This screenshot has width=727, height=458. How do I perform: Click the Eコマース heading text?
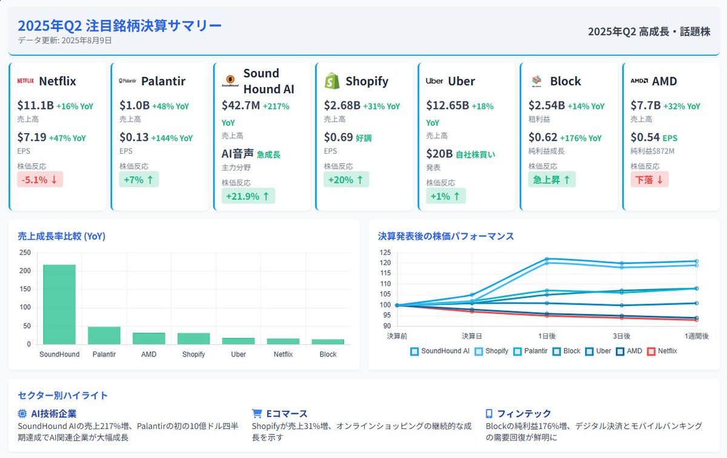pyautogui.click(x=287, y=414)
